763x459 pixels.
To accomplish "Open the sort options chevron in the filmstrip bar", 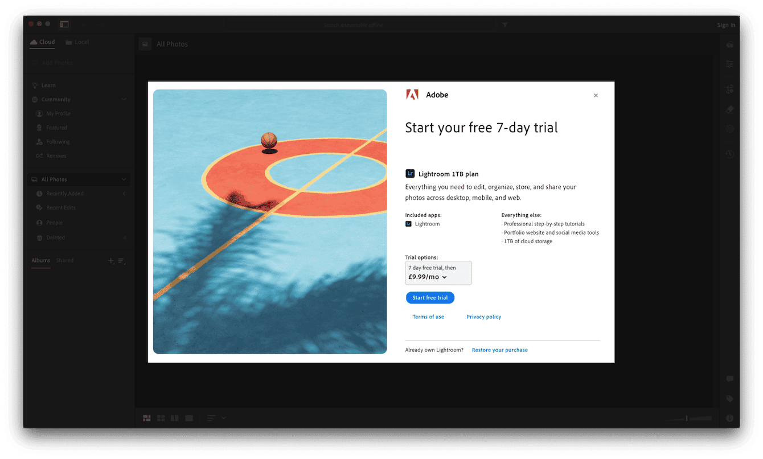I will point(224,417).
